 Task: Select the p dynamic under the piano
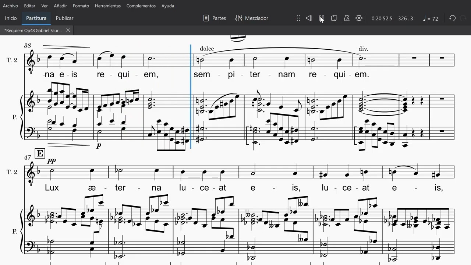pos(99,145)
